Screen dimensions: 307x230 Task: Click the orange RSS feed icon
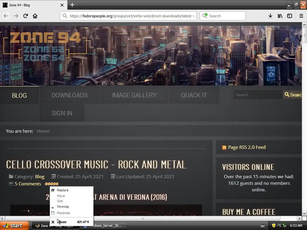224,148
